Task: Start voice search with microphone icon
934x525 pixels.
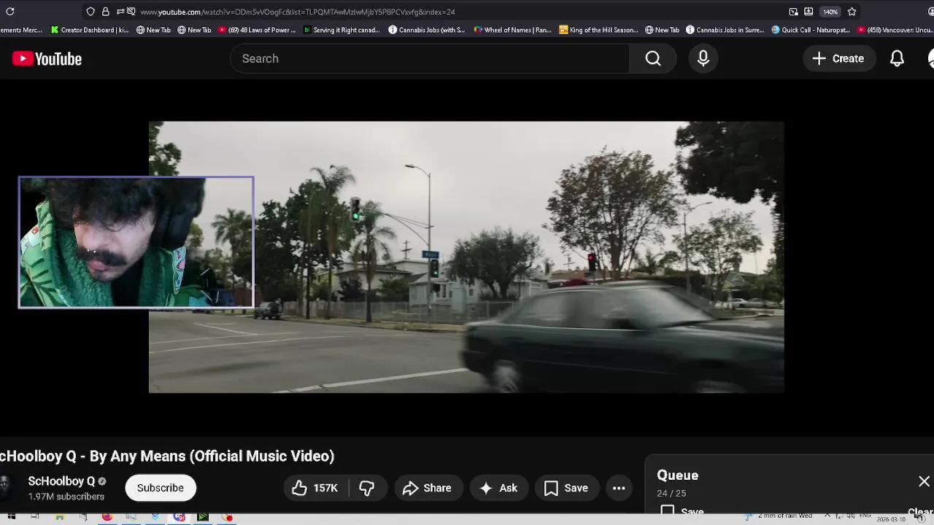Action: (703, 58)
